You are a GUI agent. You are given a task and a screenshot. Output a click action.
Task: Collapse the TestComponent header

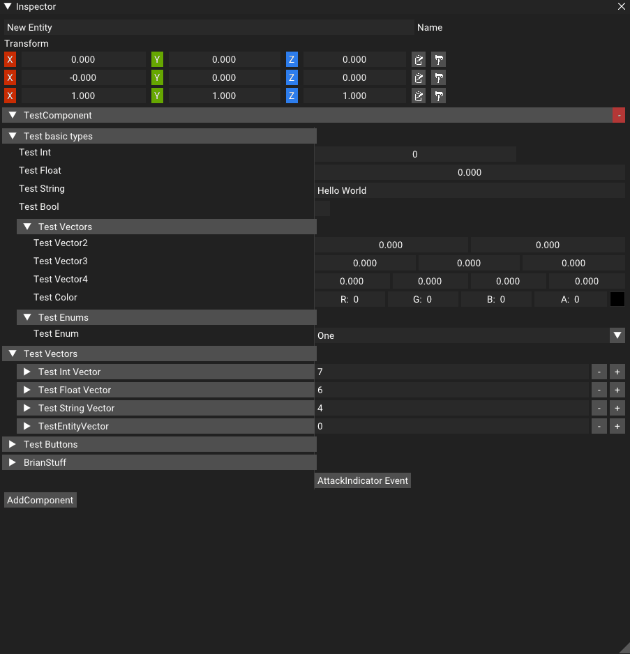click(x=307, y=115)
